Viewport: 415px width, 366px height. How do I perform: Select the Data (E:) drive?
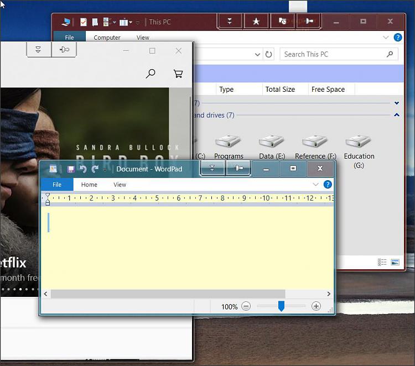[272, 147]
